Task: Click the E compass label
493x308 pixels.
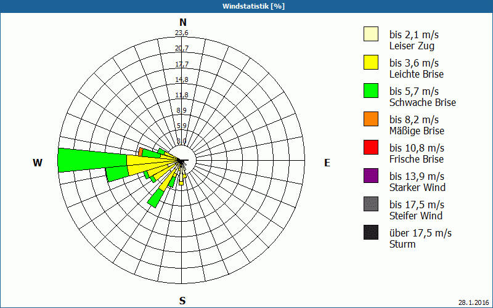Action: [327, 163]
